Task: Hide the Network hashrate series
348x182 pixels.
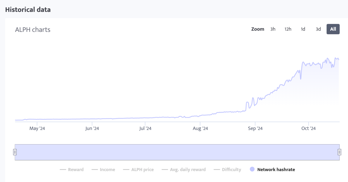Action: [276, 169]
